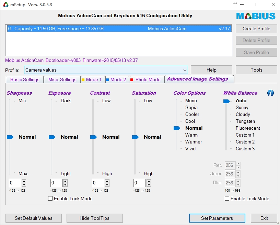Click the High label on Contrast slider
This screenshot has width=280, height=225.
click(x=107, y=173)
